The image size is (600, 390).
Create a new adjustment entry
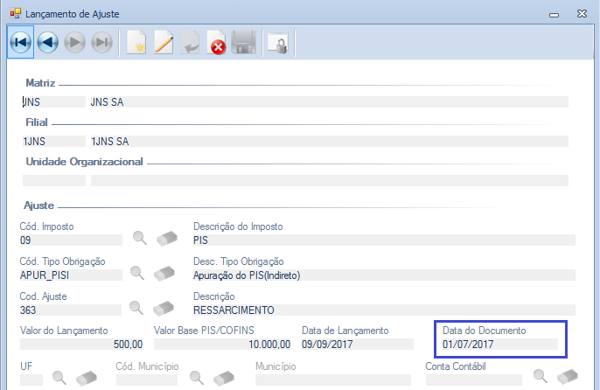[x=136, y=42]
